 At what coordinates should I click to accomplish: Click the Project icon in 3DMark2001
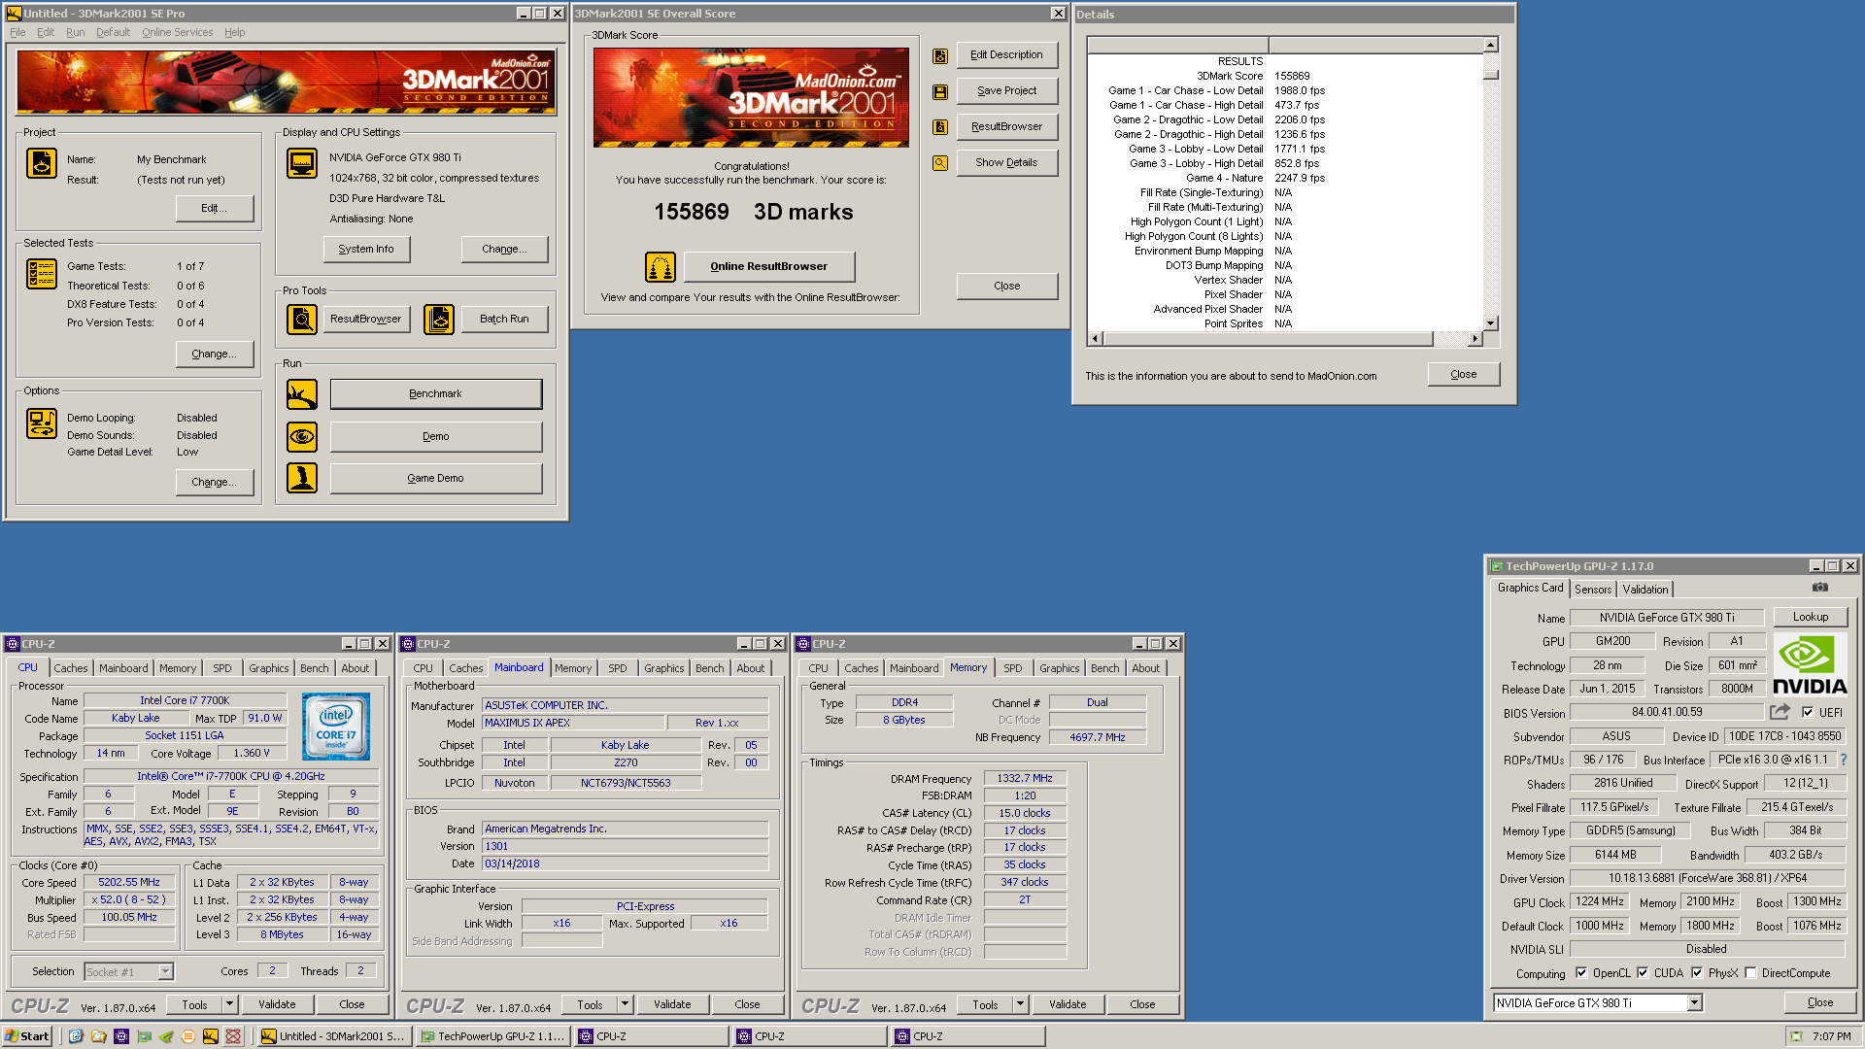[x=42, y=163]
